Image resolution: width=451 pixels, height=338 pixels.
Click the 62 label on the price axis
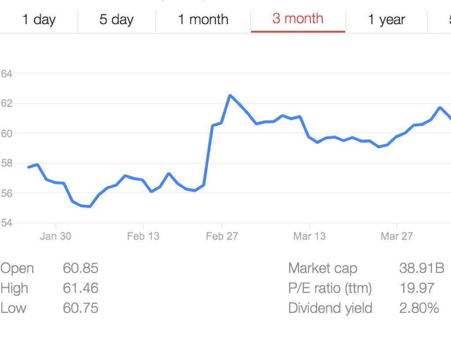pyautogui.click(x=6, y=103)
